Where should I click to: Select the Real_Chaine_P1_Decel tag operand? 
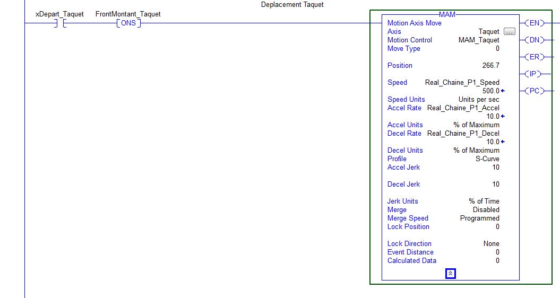(x=463, y=134)
